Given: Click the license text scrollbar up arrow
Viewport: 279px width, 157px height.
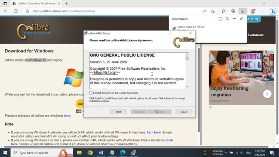Looking at the screenshot, I should (x=187, y=55).
